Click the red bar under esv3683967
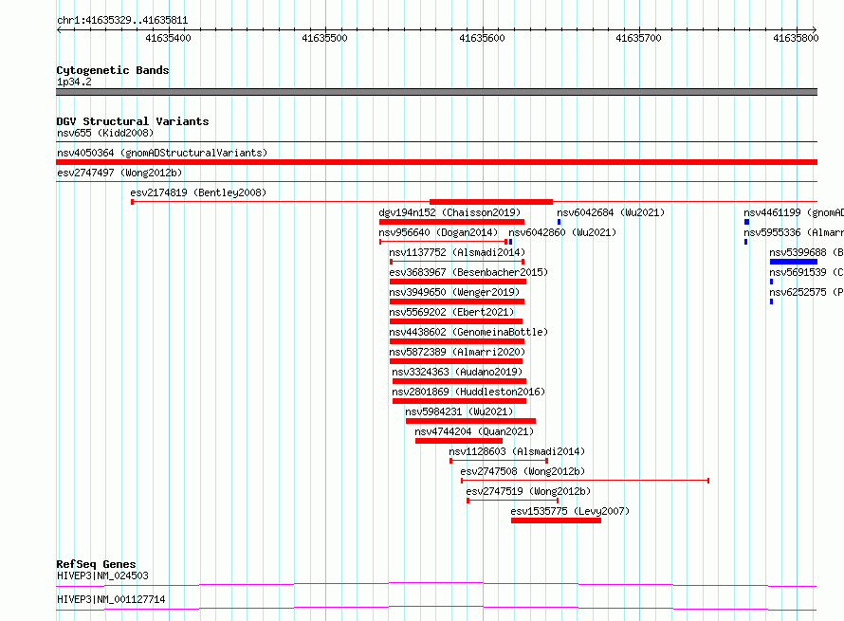Screen dimensions: 844x621 (x=457, y=282)
